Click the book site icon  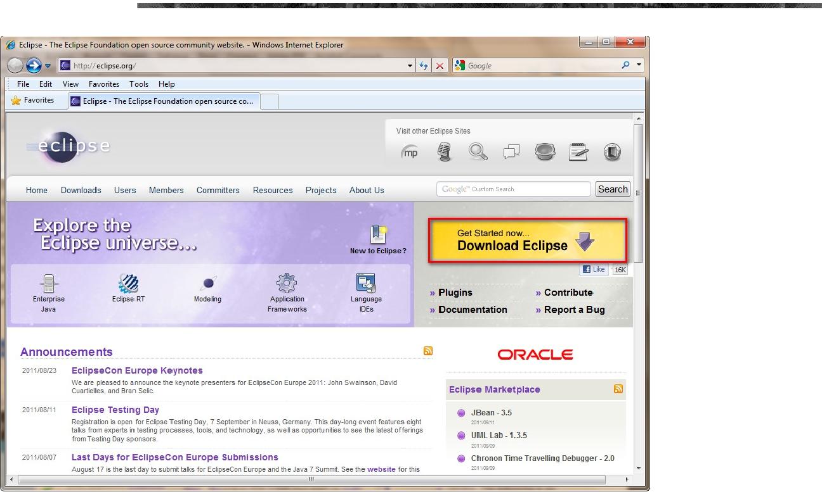tap(612, 152)
